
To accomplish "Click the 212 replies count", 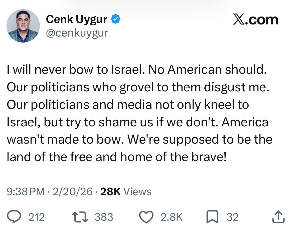I will (x=37, y=217).
